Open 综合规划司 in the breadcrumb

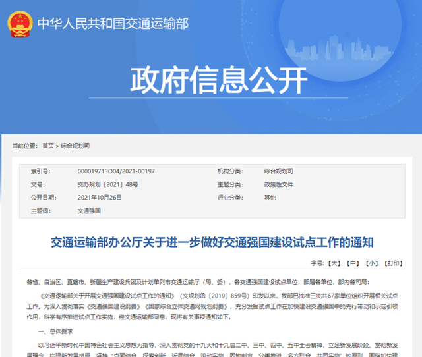75,146
